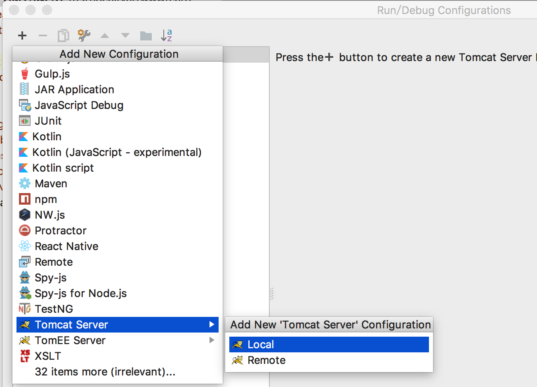The width and height of the screenshot is (537, 387).
Task: Choose XSLT configuration type
Action: pos(118,356)
